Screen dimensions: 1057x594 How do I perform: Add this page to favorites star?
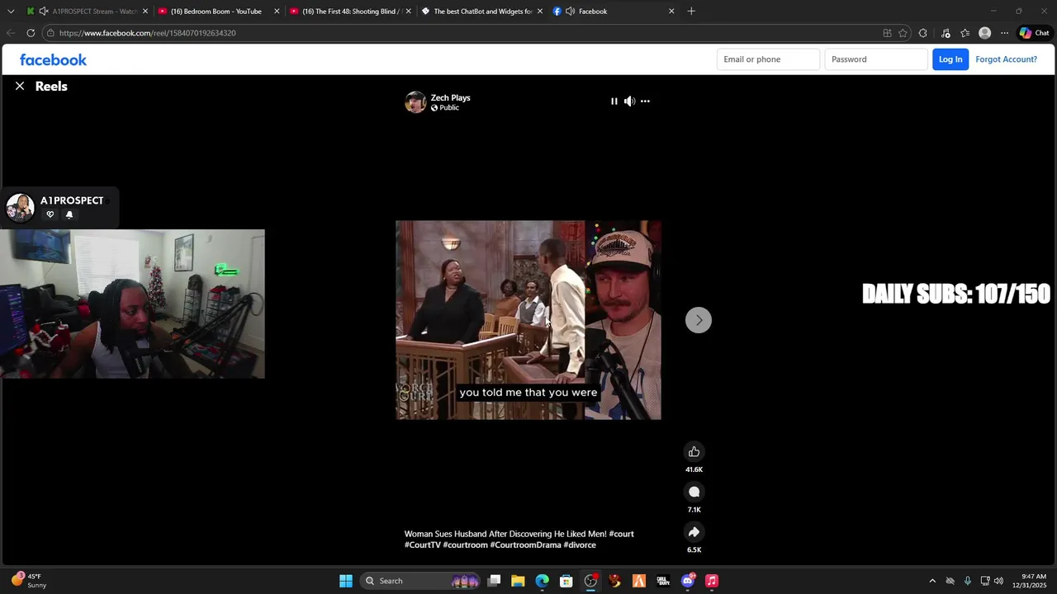(x=903, y=33)
